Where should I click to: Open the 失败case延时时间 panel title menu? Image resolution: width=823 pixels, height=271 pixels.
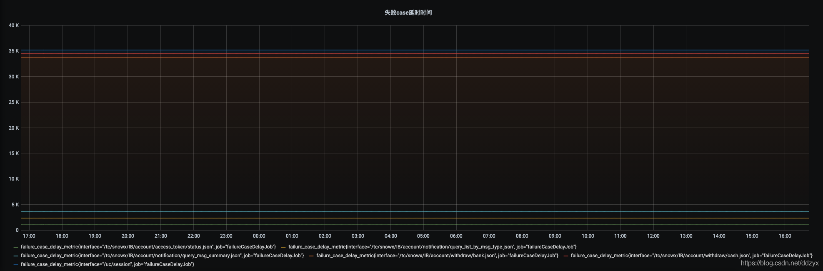click(x=408, y=13)
